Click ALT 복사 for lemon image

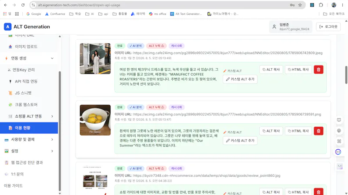tap(271, 131)
